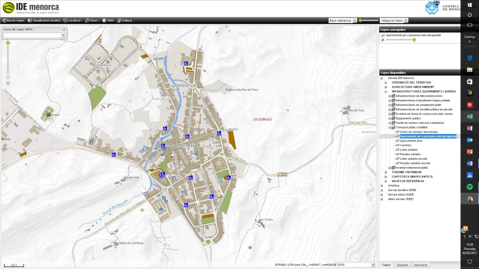Switch to the Capes tab

pyautogui.click(x=386, y=265)
